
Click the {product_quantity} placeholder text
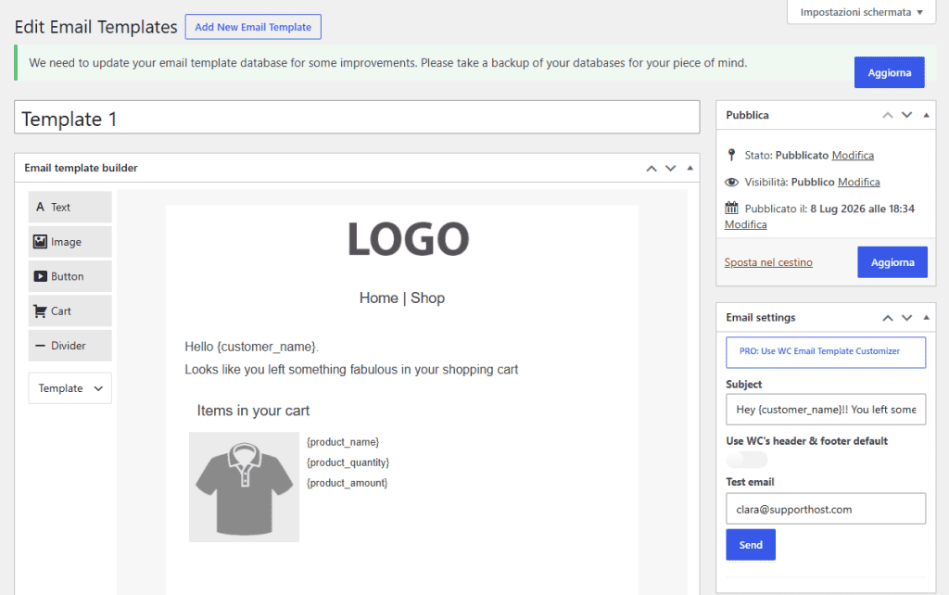point(348,462)
